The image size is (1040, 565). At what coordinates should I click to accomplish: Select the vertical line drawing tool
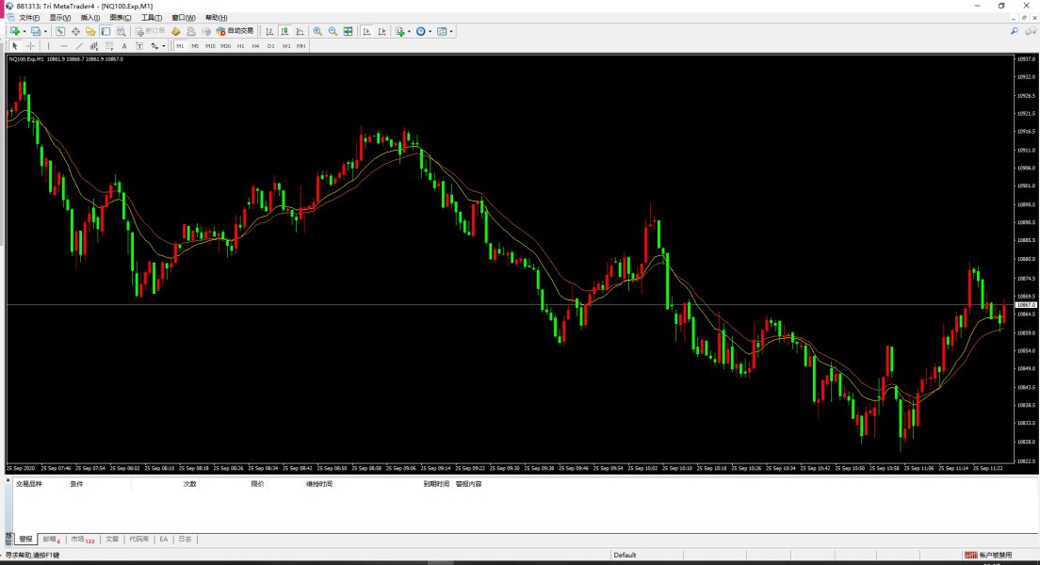click(48, 46)
